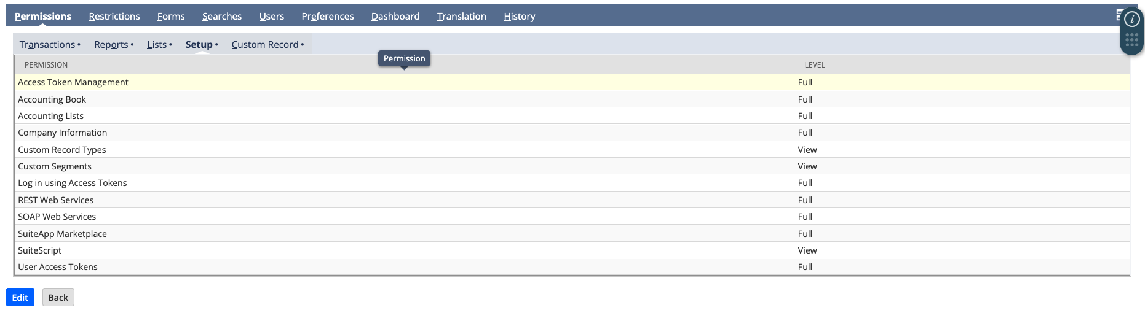The width and height of the screenshot is (1145, 310).
Task: Select the Access Token Management row
Action: 73,82
